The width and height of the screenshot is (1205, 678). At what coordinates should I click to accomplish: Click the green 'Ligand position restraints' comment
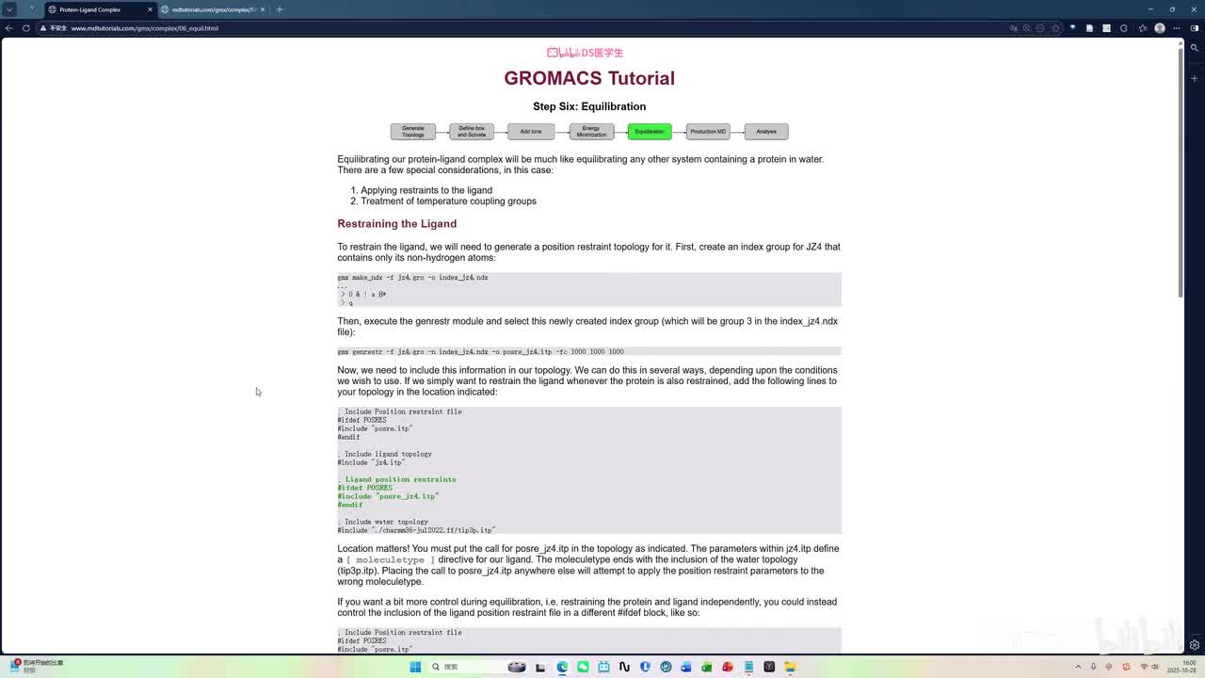[x=397, y=479]
